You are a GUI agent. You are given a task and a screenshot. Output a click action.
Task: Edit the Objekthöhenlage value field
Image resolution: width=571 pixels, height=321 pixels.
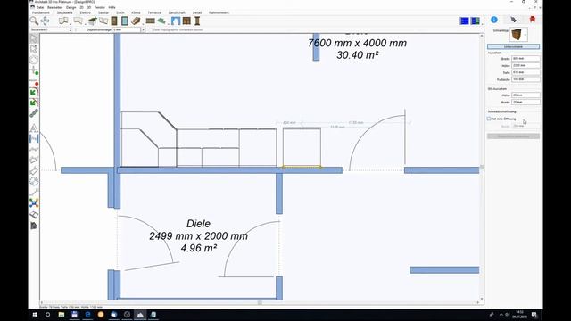pyautogui.click(x=127, y=29)
